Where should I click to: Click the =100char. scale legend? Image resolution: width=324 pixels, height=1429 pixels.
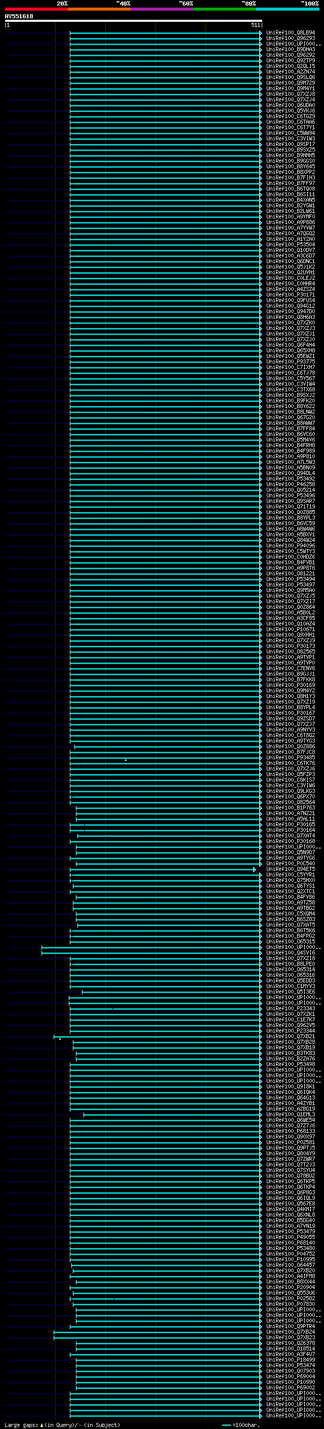click(x=241, y=1424)
